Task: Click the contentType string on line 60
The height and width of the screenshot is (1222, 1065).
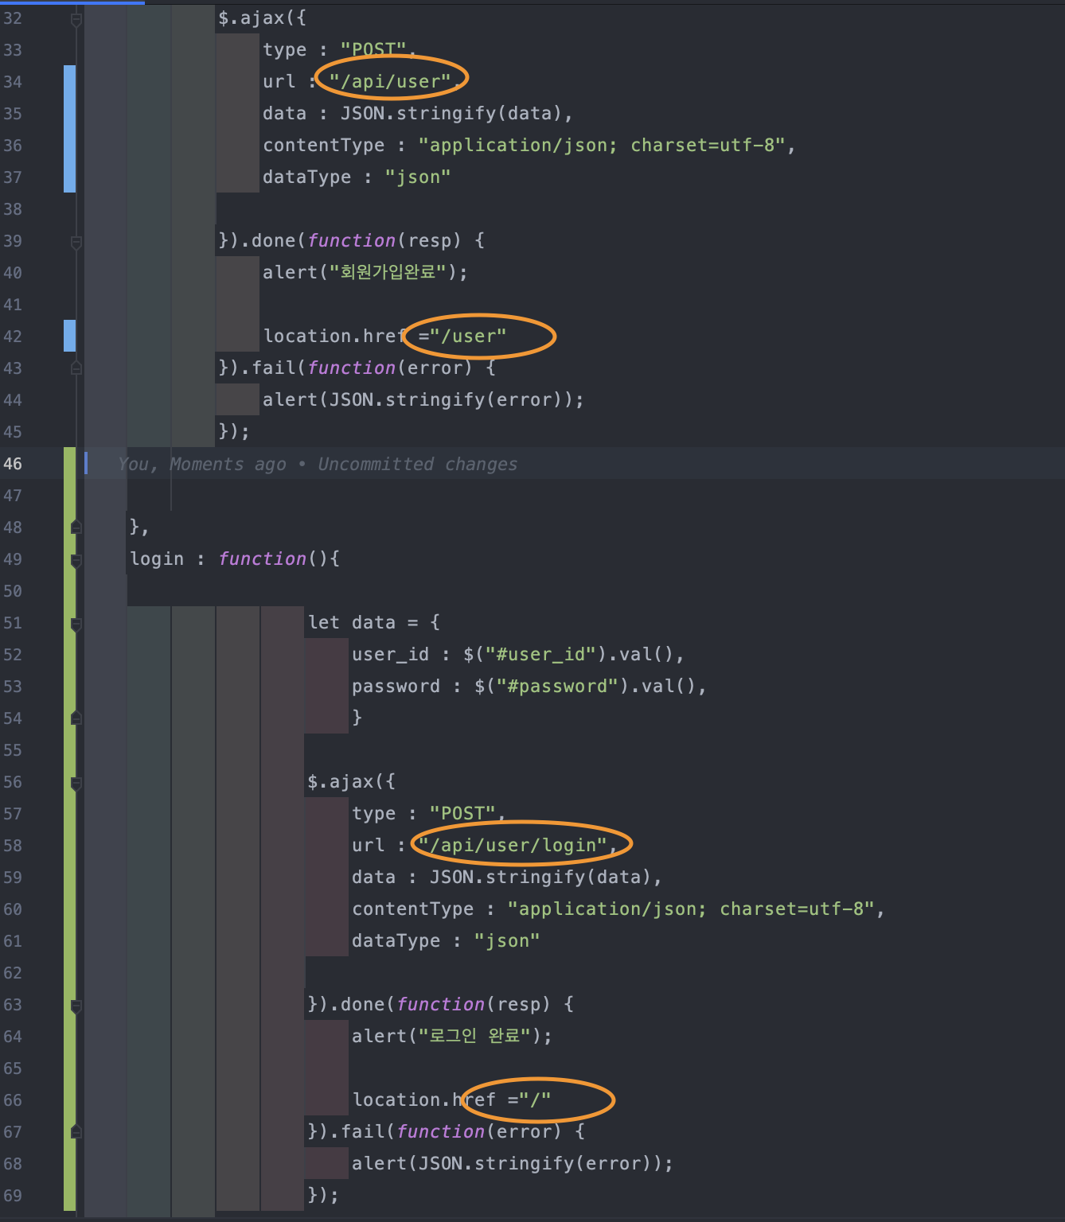Action: (x=691, y=909)
